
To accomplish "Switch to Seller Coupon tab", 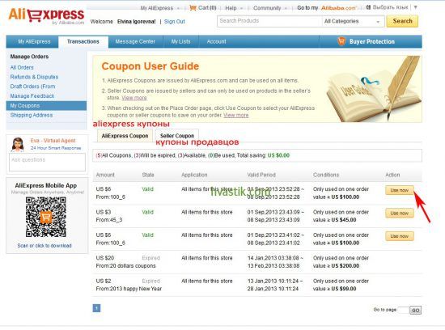I will (x=177, y=136).
